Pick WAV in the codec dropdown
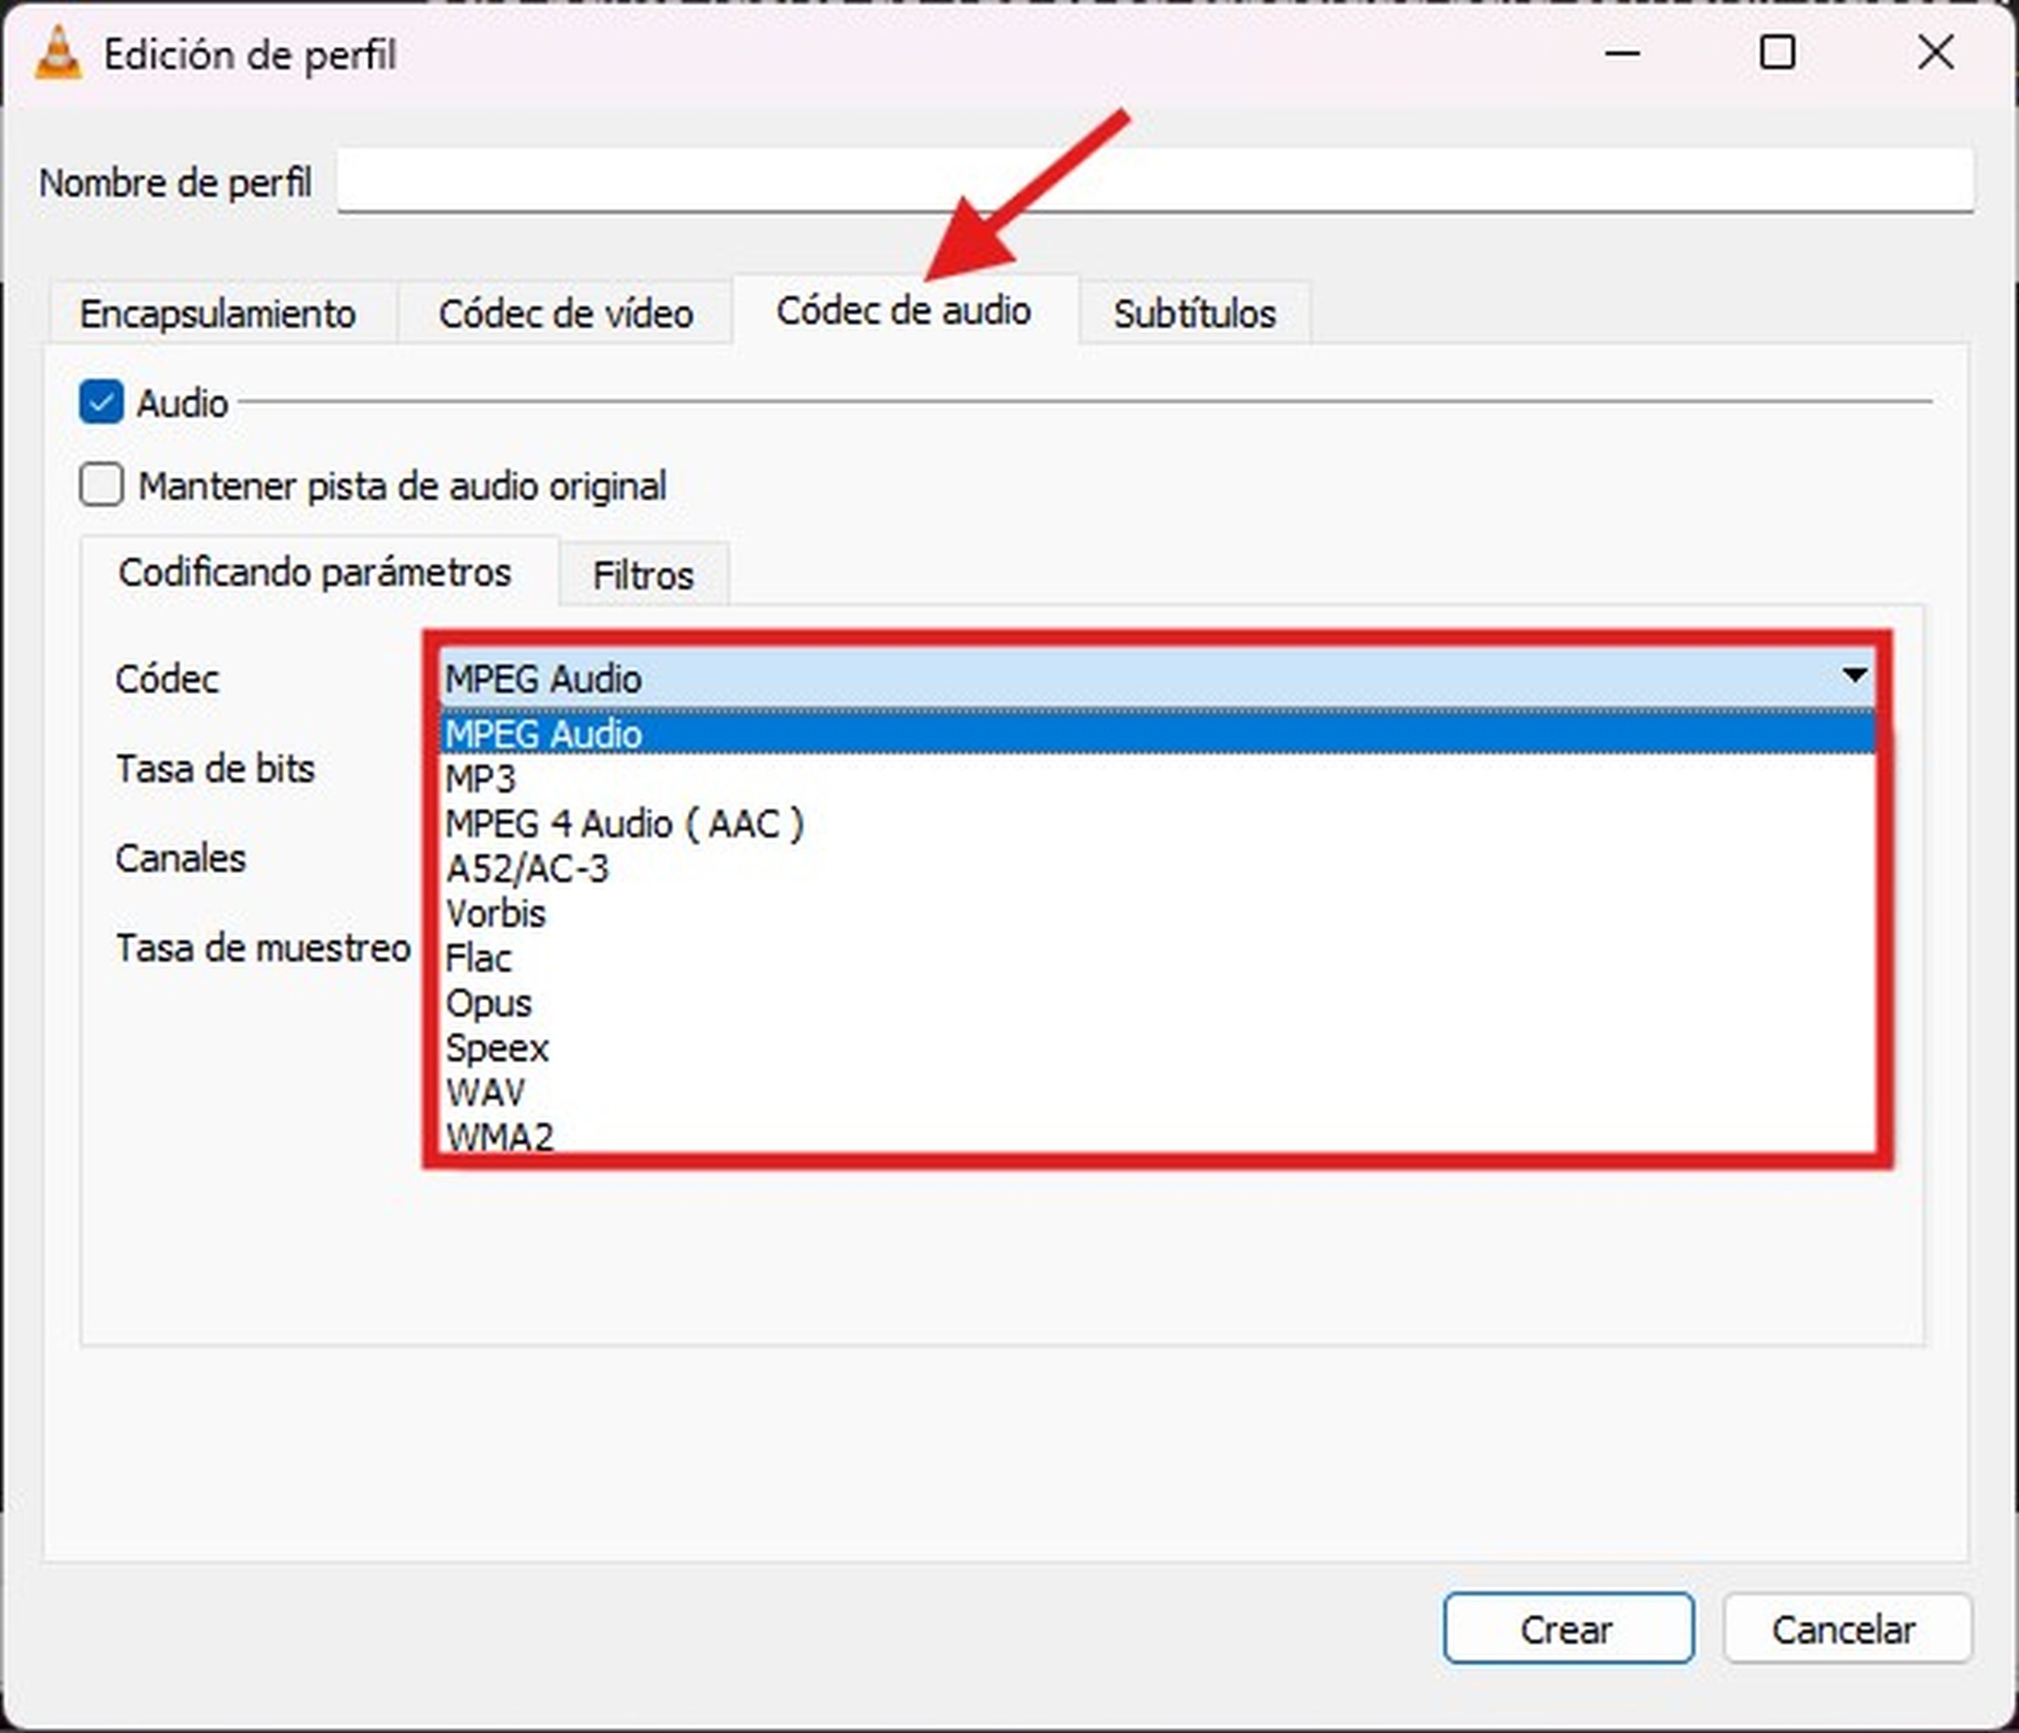The image size is (2019, 1733). (x=1158, y=1093)
